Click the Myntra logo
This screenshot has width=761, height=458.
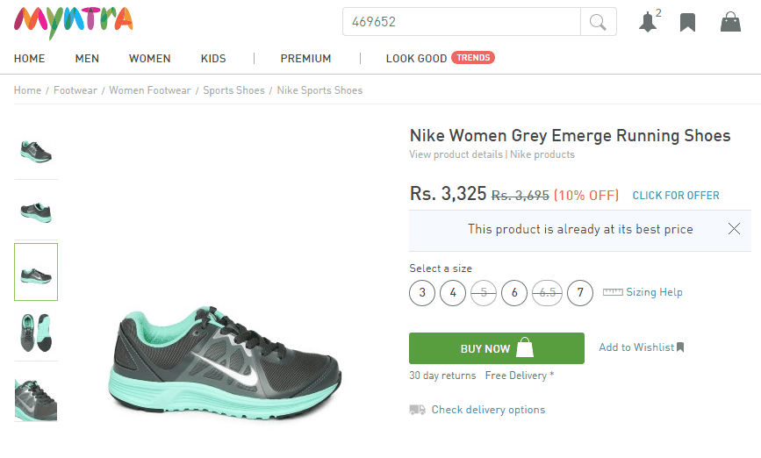73,23
